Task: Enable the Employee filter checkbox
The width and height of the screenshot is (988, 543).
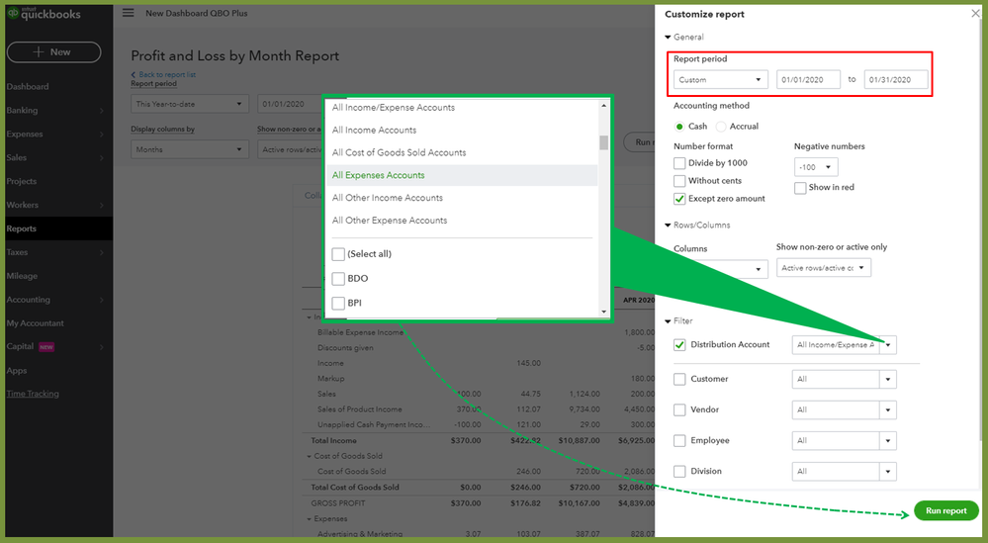Action: [x=679, y=441]
